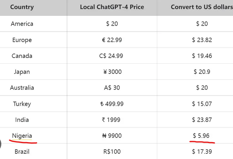Click the Turkey country cell
The width and height of the screenshot is (233, 159).
(x=22, y=104)
